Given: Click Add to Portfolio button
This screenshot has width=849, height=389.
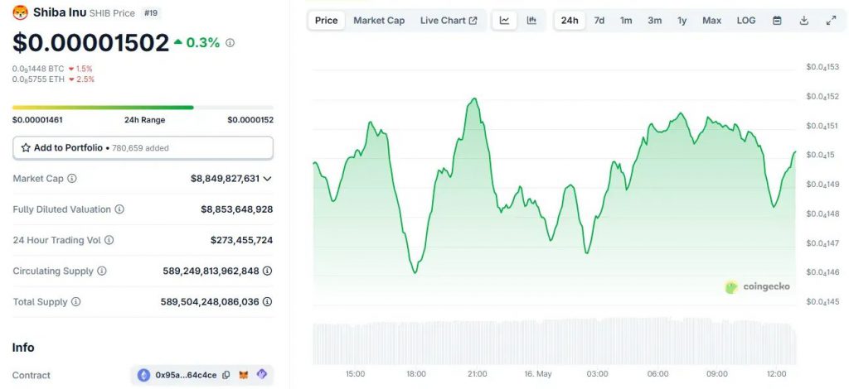Looking at the screenshot, I should pyautogui.click(x=143, y=148).
